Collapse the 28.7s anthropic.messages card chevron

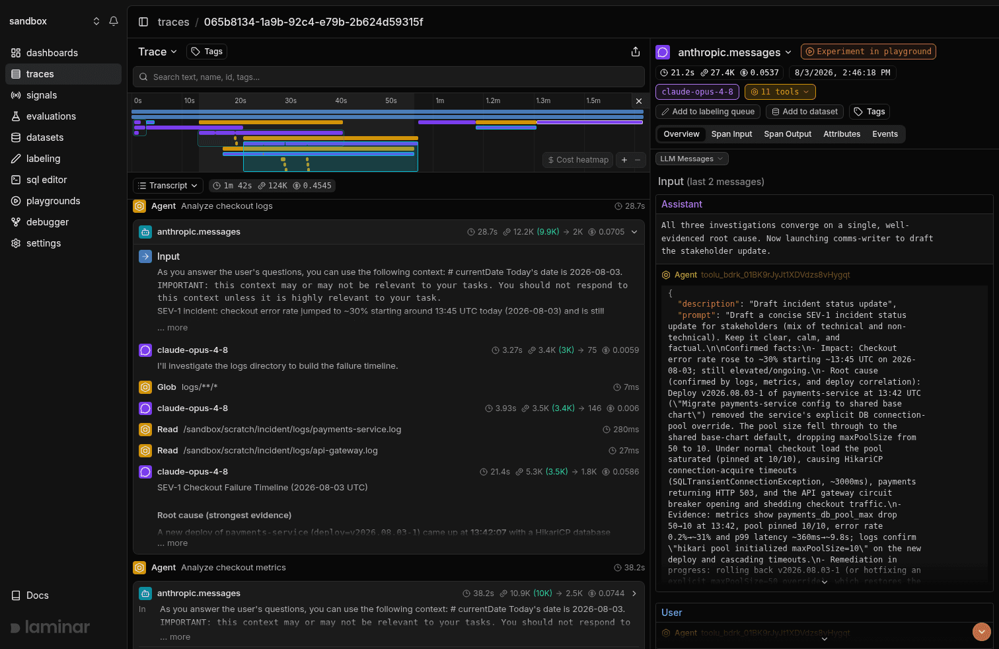click(x=634, y=232)
